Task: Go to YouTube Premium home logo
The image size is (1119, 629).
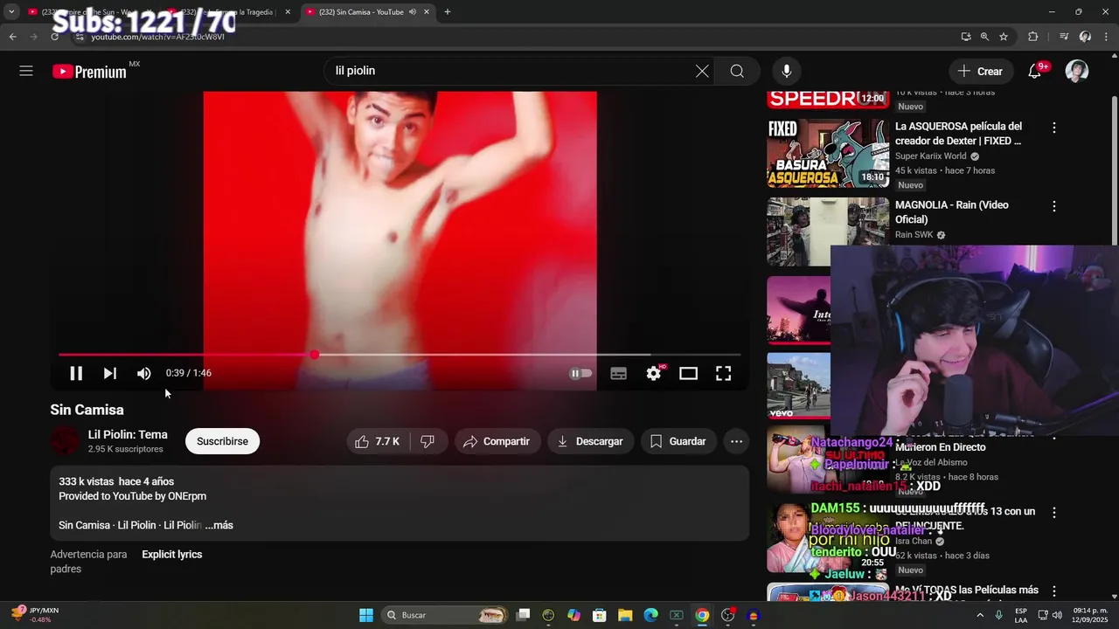Action: pyautogui.click(x=90, y=72)
